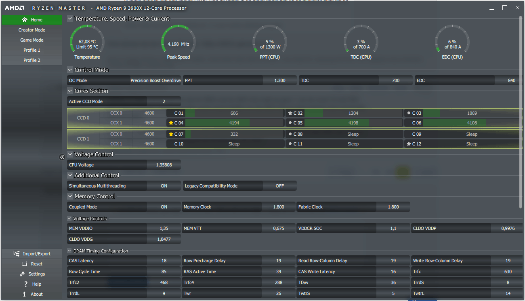This screenshot has height=301, width=525.
Task: Click the Help question mark icon
Action: pyautogui.click(x=26, y=284)
